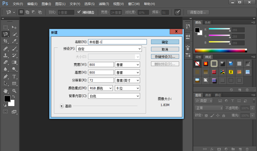The height and width of the screenshot is (151, 257).
Task: Select the Pen tool
Action: [6, 77]
